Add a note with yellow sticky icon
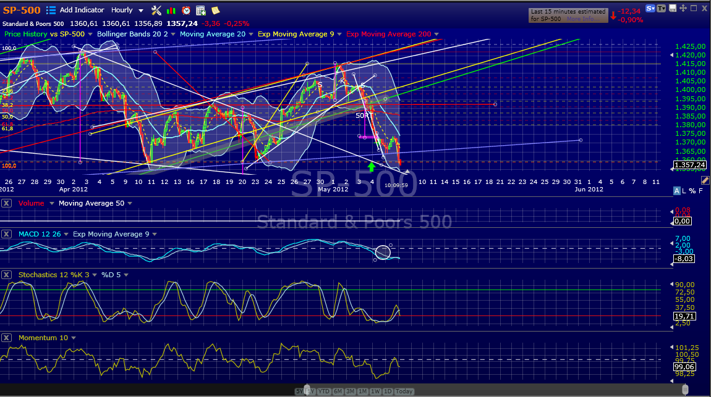The width and height of the screenshot is (711, 397). pos(216,10)
